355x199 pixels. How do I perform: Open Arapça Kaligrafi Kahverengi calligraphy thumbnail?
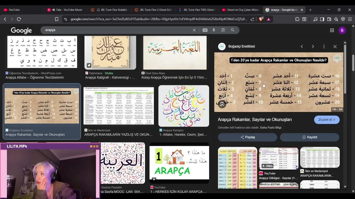click(x=110, y=53)
